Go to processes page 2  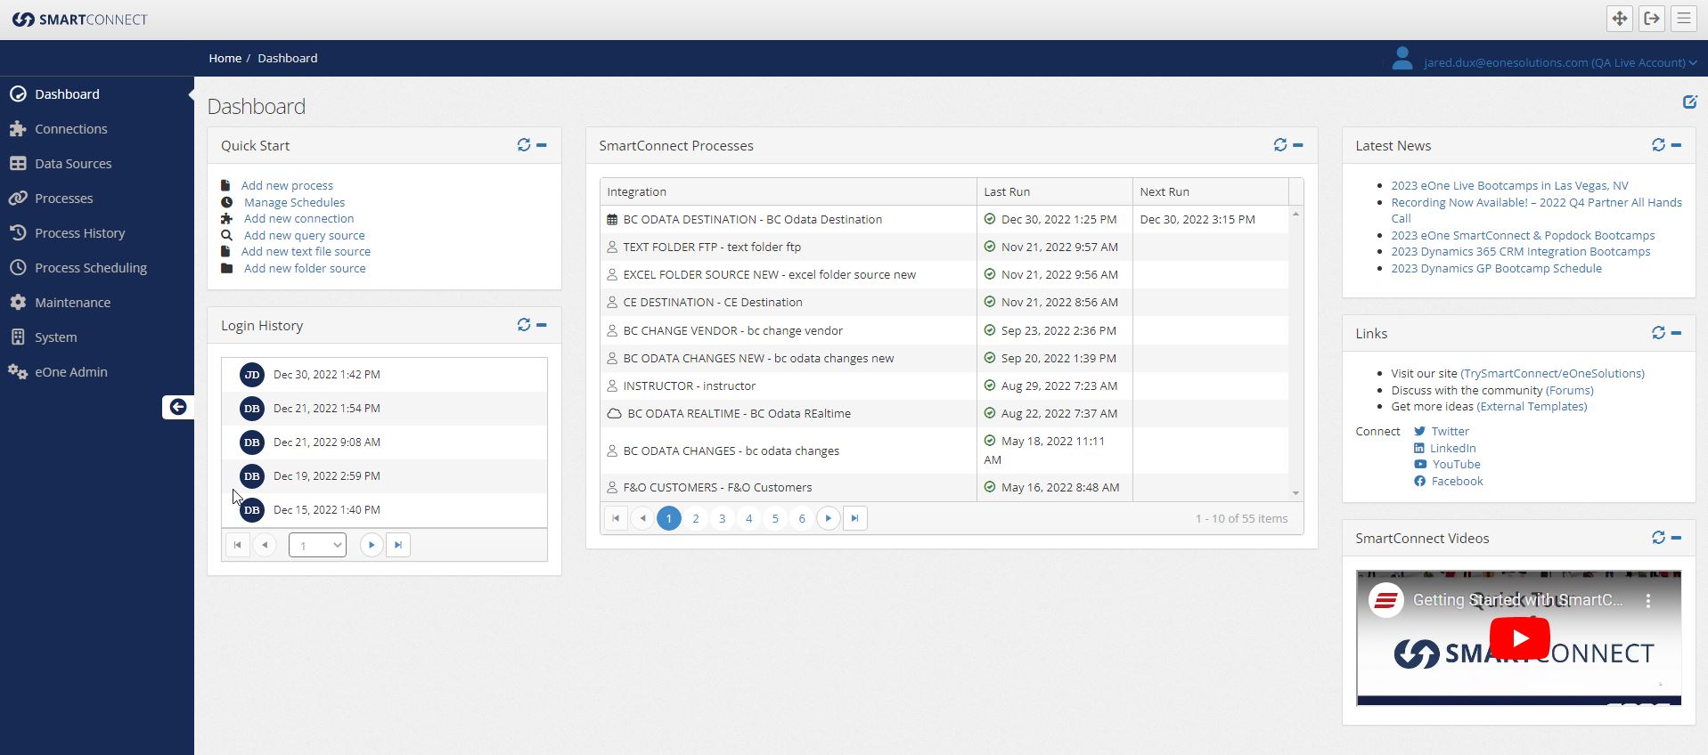click(x=696, y=518)
